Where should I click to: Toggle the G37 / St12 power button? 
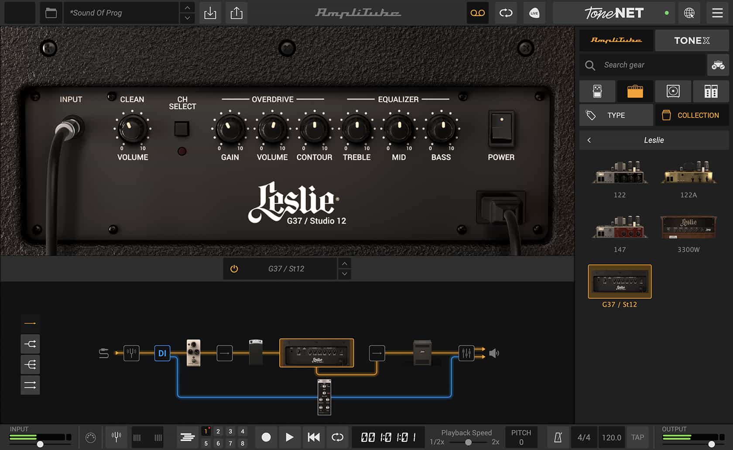(234, 269)
